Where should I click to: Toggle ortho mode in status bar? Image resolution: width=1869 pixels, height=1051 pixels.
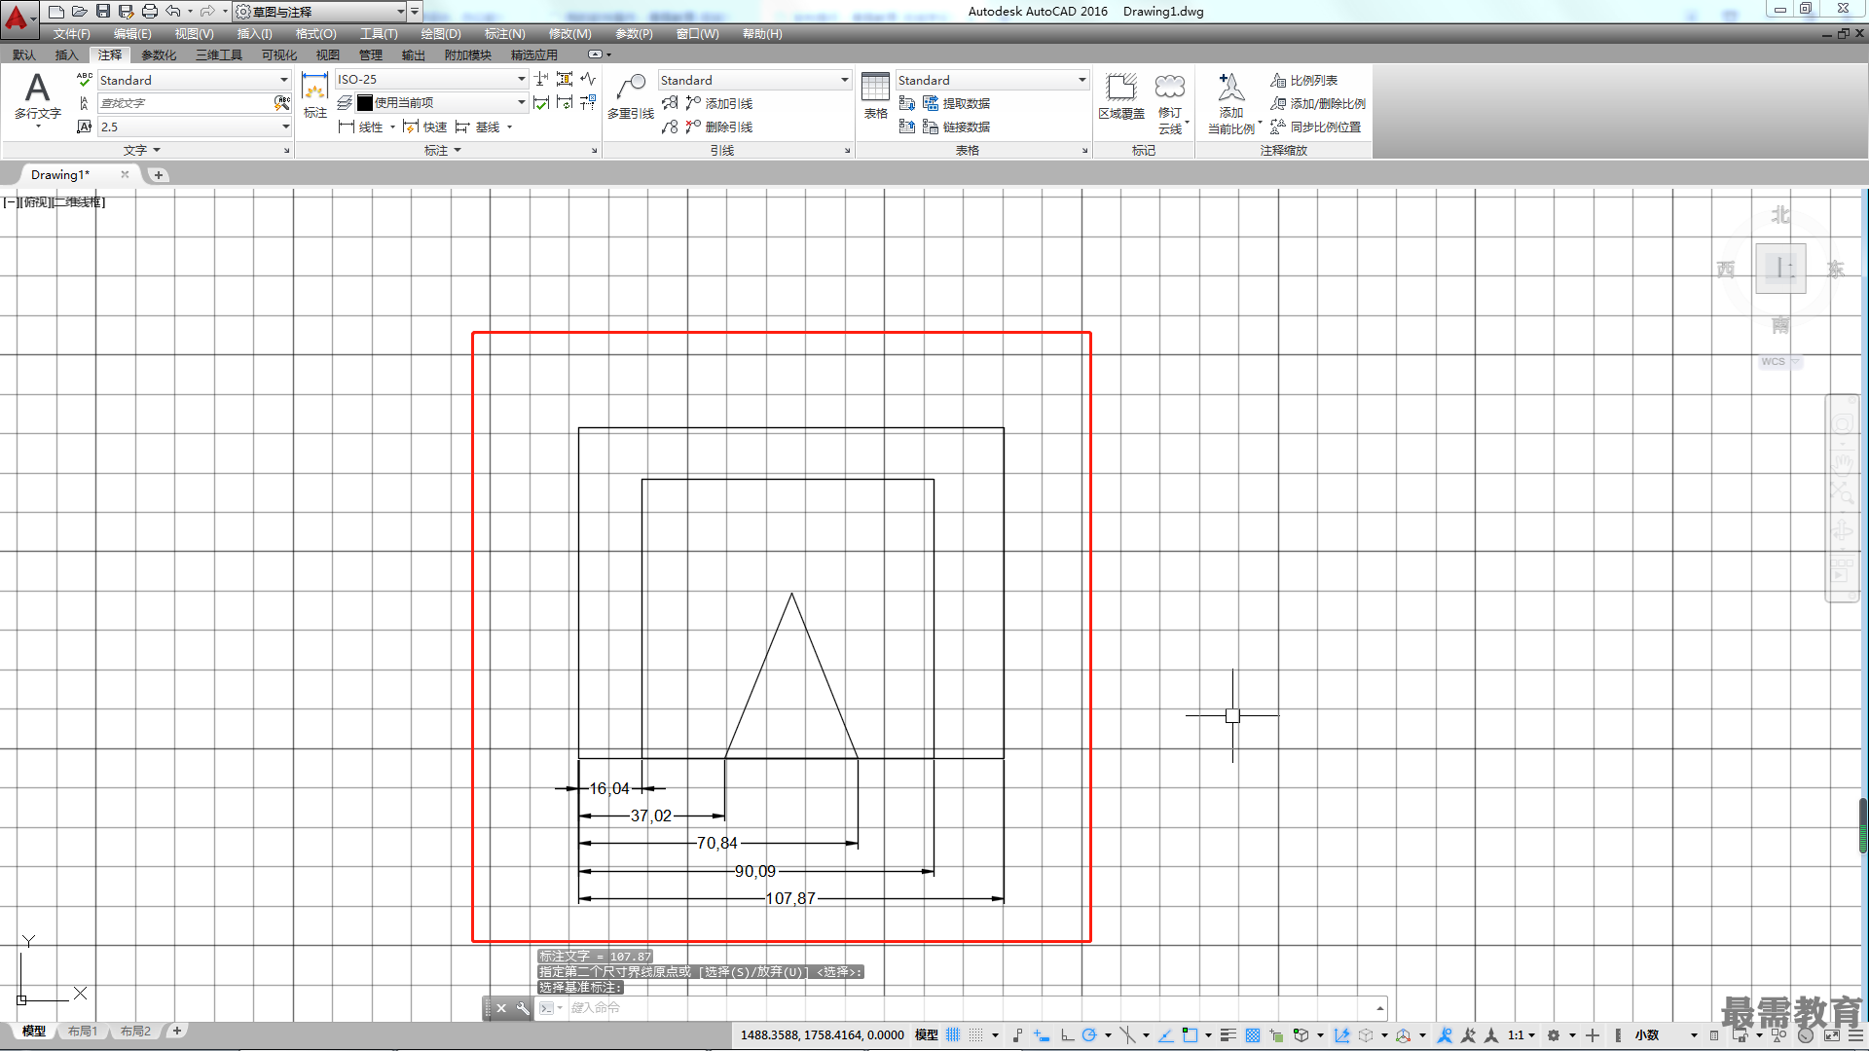[x=1067, y=1035]
